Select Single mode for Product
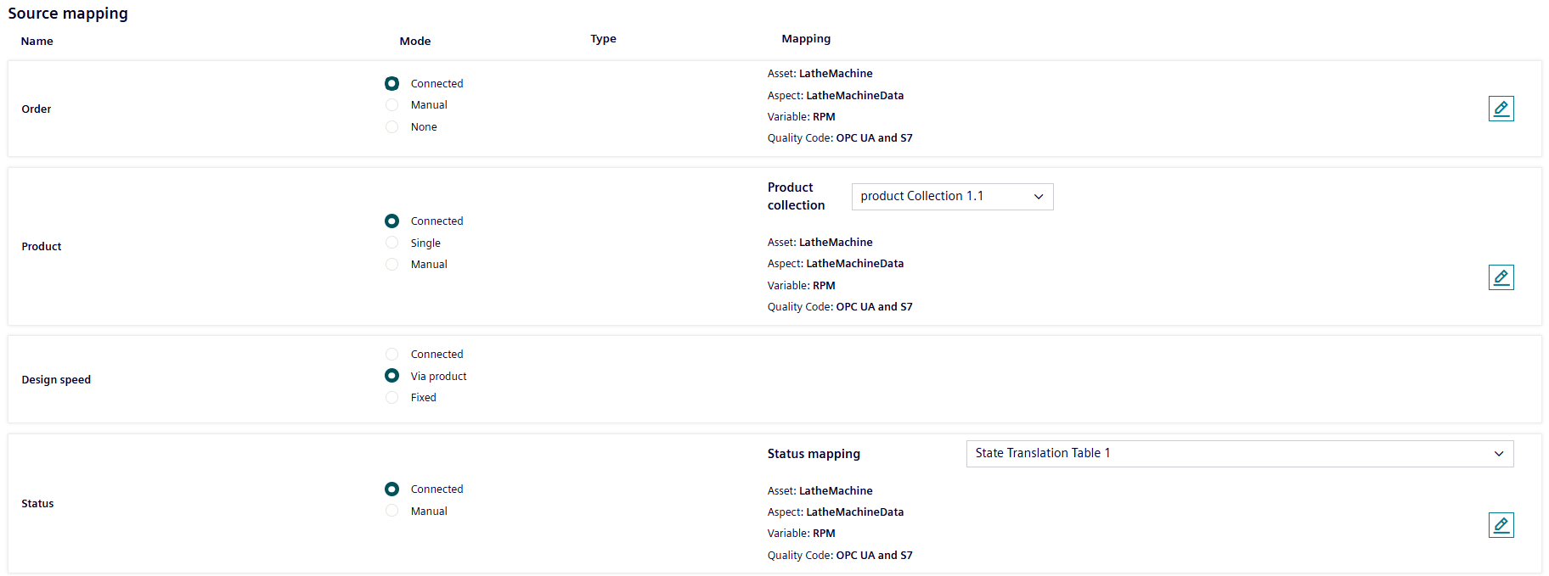 click(x=391, y=243)
